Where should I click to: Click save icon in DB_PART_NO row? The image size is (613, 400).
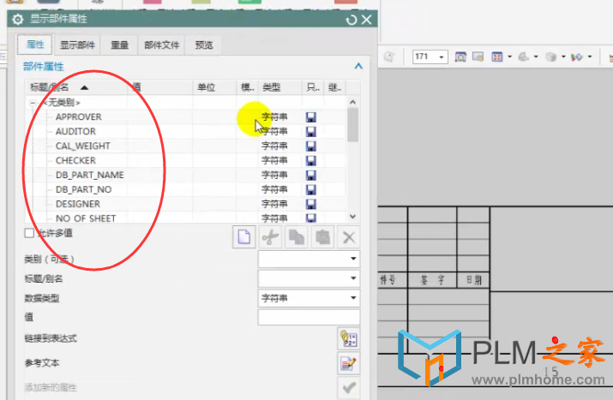point(311,189)
